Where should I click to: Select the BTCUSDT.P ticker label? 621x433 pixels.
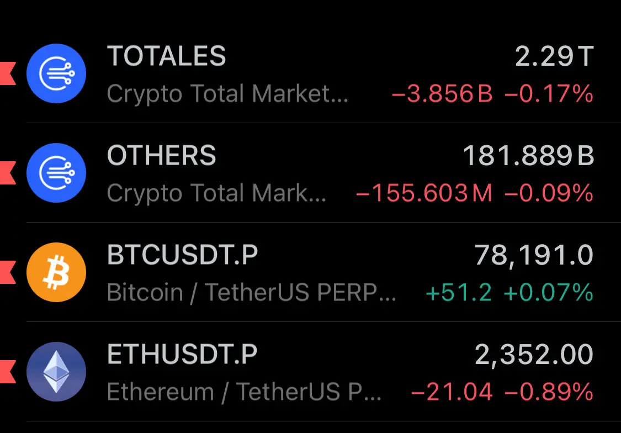(182, 255)
